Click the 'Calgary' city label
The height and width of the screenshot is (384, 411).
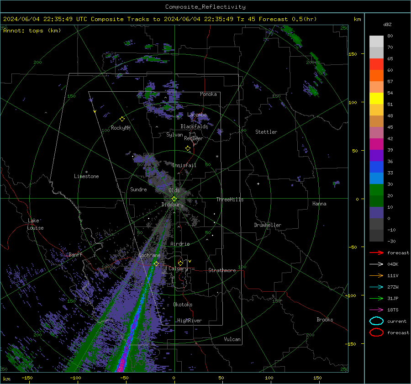[x=178, y=268]
